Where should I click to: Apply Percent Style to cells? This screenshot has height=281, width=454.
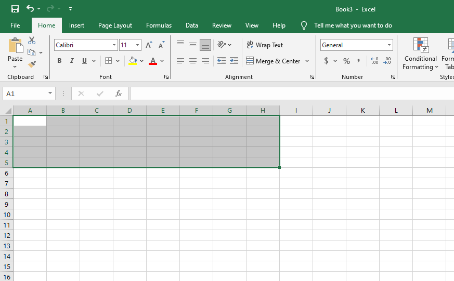coord(346,61)
